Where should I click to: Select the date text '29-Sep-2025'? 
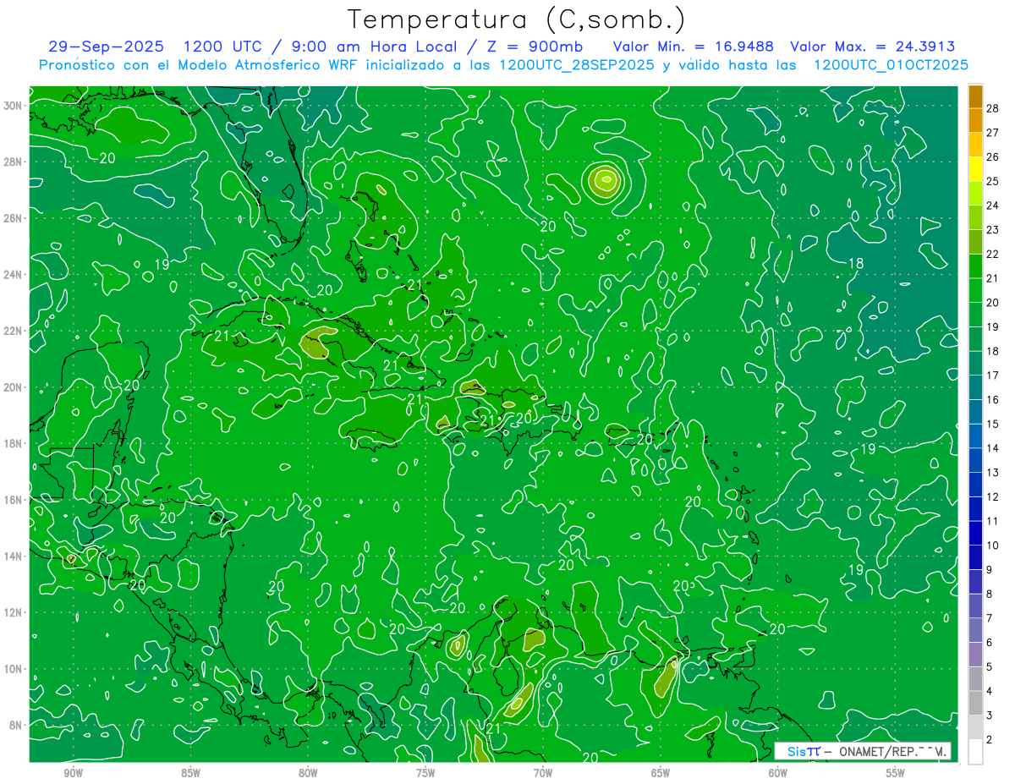click(x=106, y=47)
